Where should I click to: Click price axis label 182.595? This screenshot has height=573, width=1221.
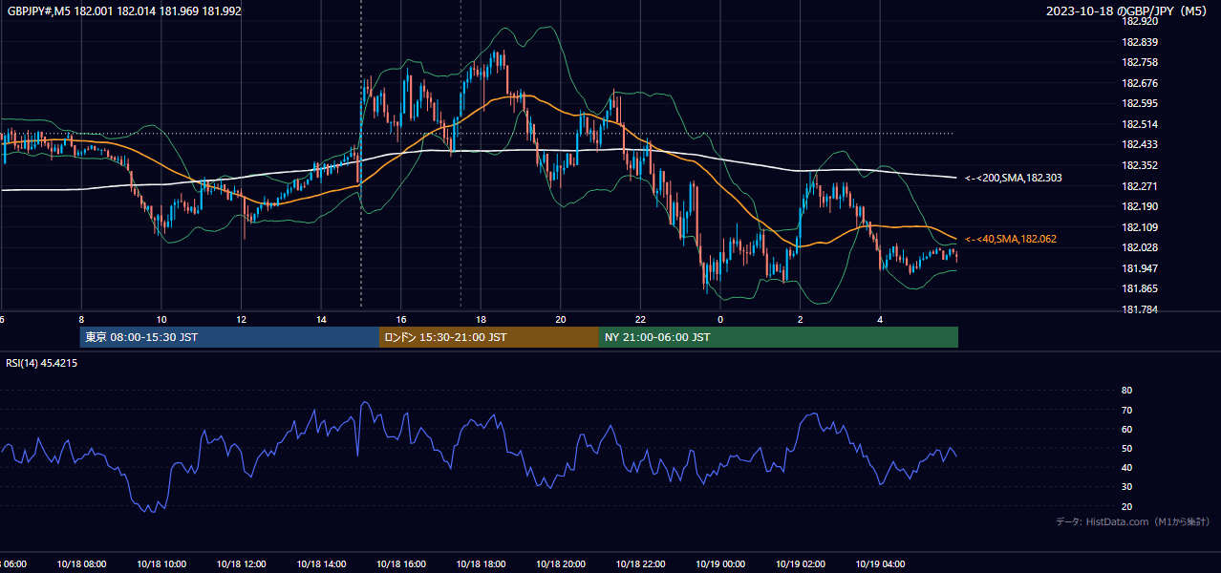pos(1139,103)
